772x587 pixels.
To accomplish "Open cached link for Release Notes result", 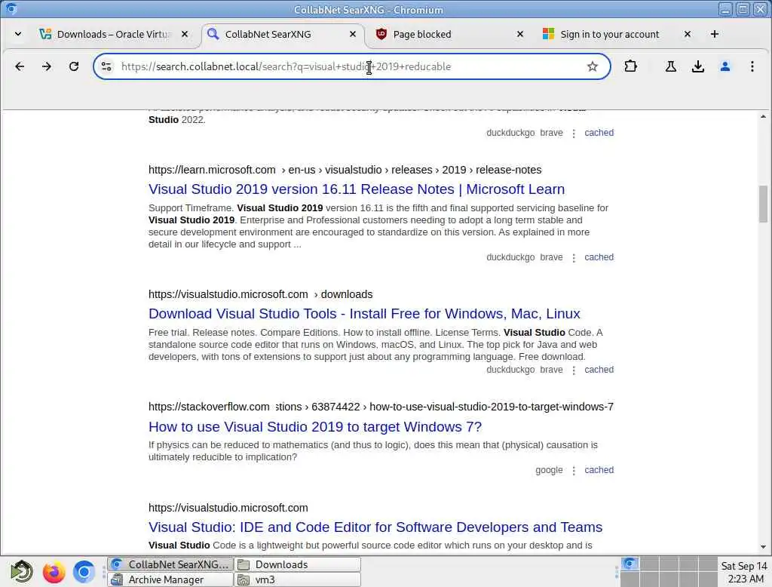I will pos(599,257).
